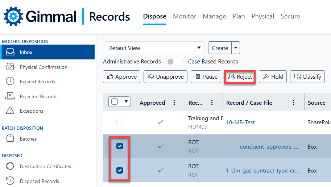Open the 10-MB-Test record link

coord(240,122)
